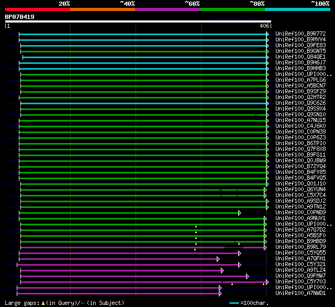Viewport: 335px width, 307px height.
Task: Click the red 20% identity color bar
Action: click(38, 9)
